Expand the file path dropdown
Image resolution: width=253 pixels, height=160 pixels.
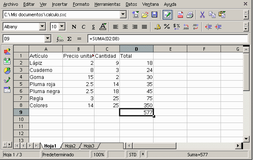coord(123,15)
